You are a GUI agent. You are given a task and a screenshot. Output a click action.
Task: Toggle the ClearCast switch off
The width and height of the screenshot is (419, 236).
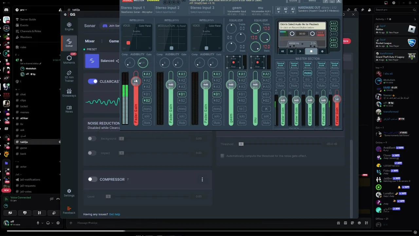click(x=93, y=81)
